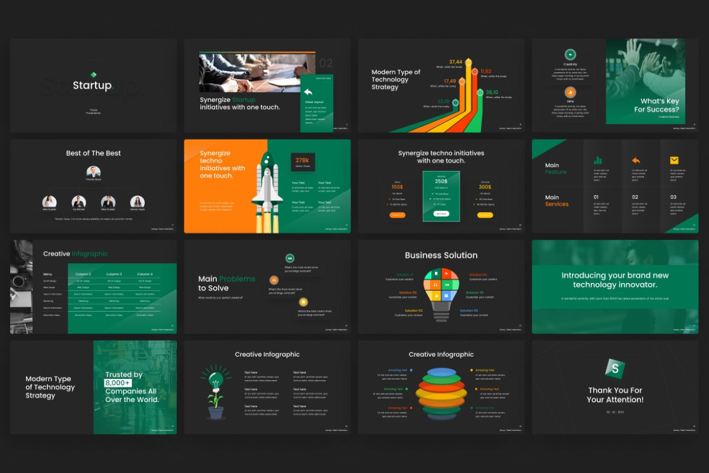Click the top profile photo on Best of The Best slide
The height and width of the screenshot is (473, 709).
point(93,172)
